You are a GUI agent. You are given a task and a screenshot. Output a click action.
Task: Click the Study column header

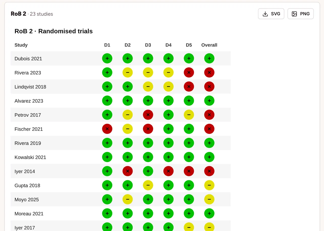click(x=21, y=45)
